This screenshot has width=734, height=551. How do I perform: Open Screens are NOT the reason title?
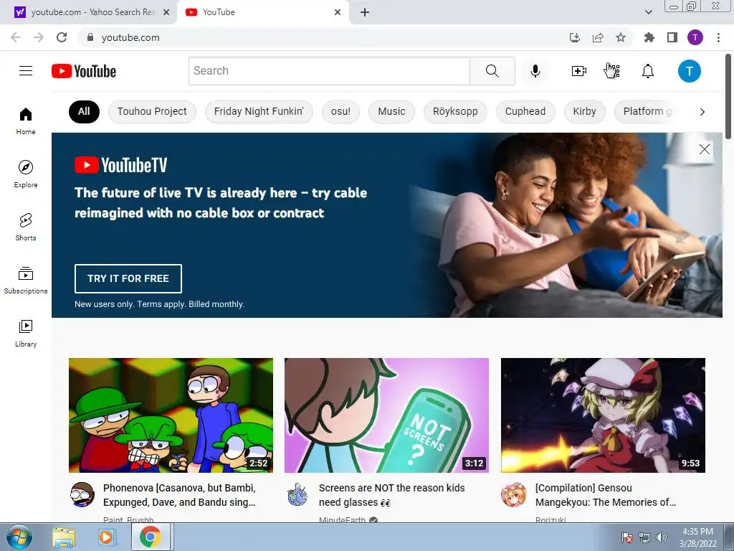[x=392, y=495]
